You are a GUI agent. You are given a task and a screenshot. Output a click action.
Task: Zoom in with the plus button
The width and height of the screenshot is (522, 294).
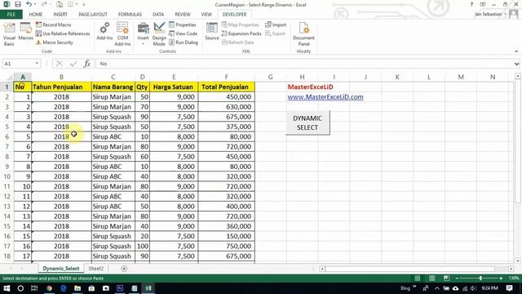501,278
